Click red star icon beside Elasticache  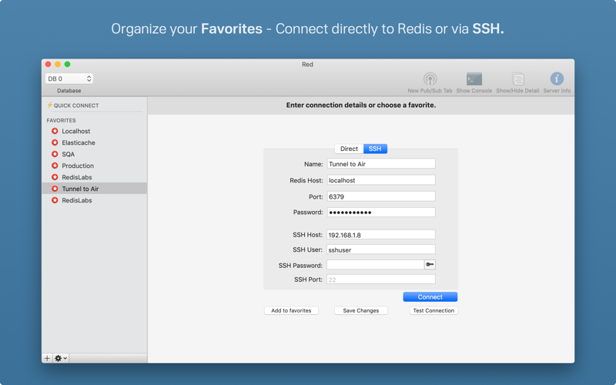(55, 142)
